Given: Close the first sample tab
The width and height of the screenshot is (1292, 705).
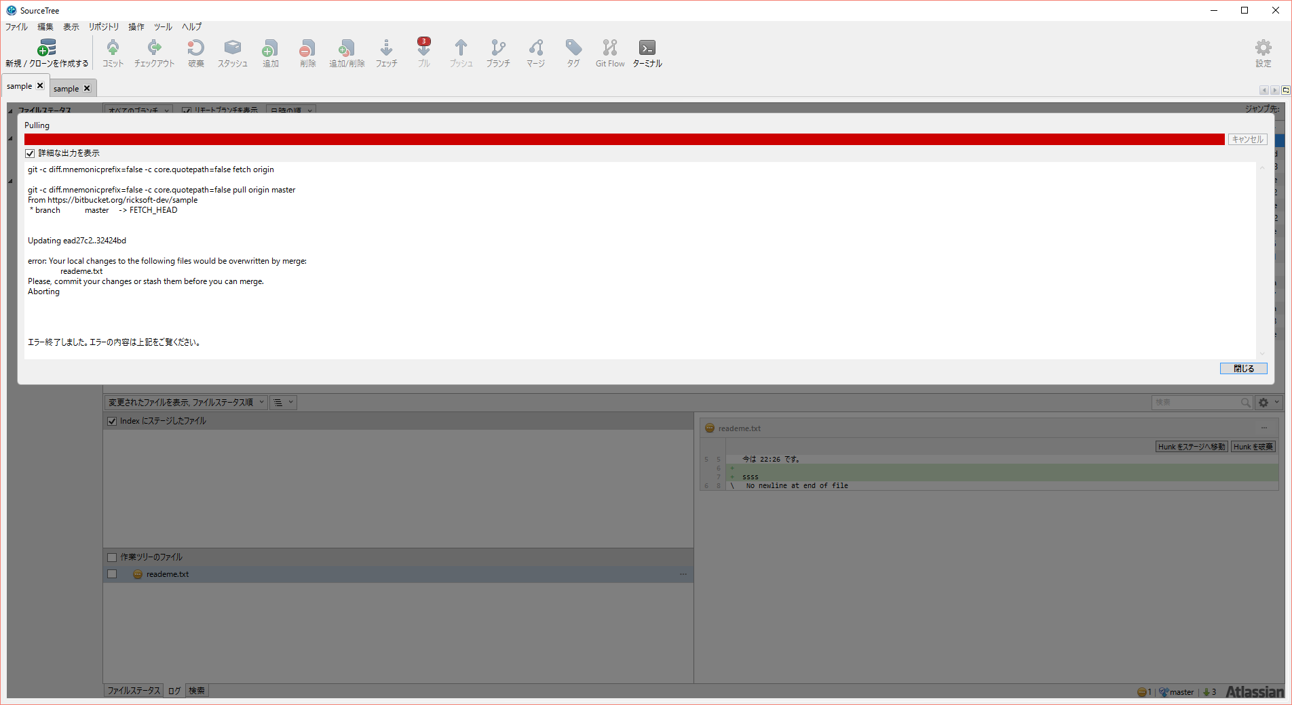Looking at the screenshot, I should (x=40, y=85).
